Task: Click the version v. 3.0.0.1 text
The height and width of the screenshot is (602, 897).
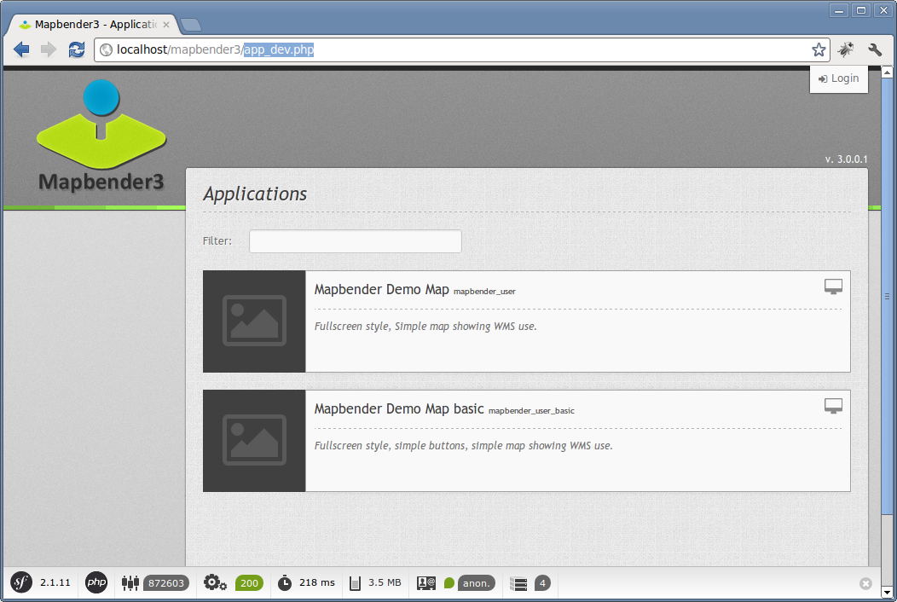Action: point(846,159)
